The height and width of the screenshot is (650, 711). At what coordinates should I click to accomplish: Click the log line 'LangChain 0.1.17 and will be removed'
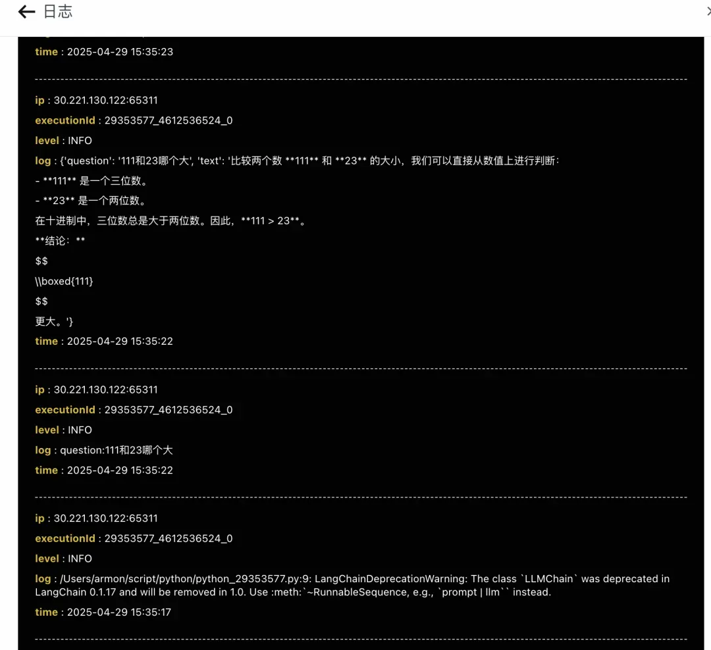293,592
